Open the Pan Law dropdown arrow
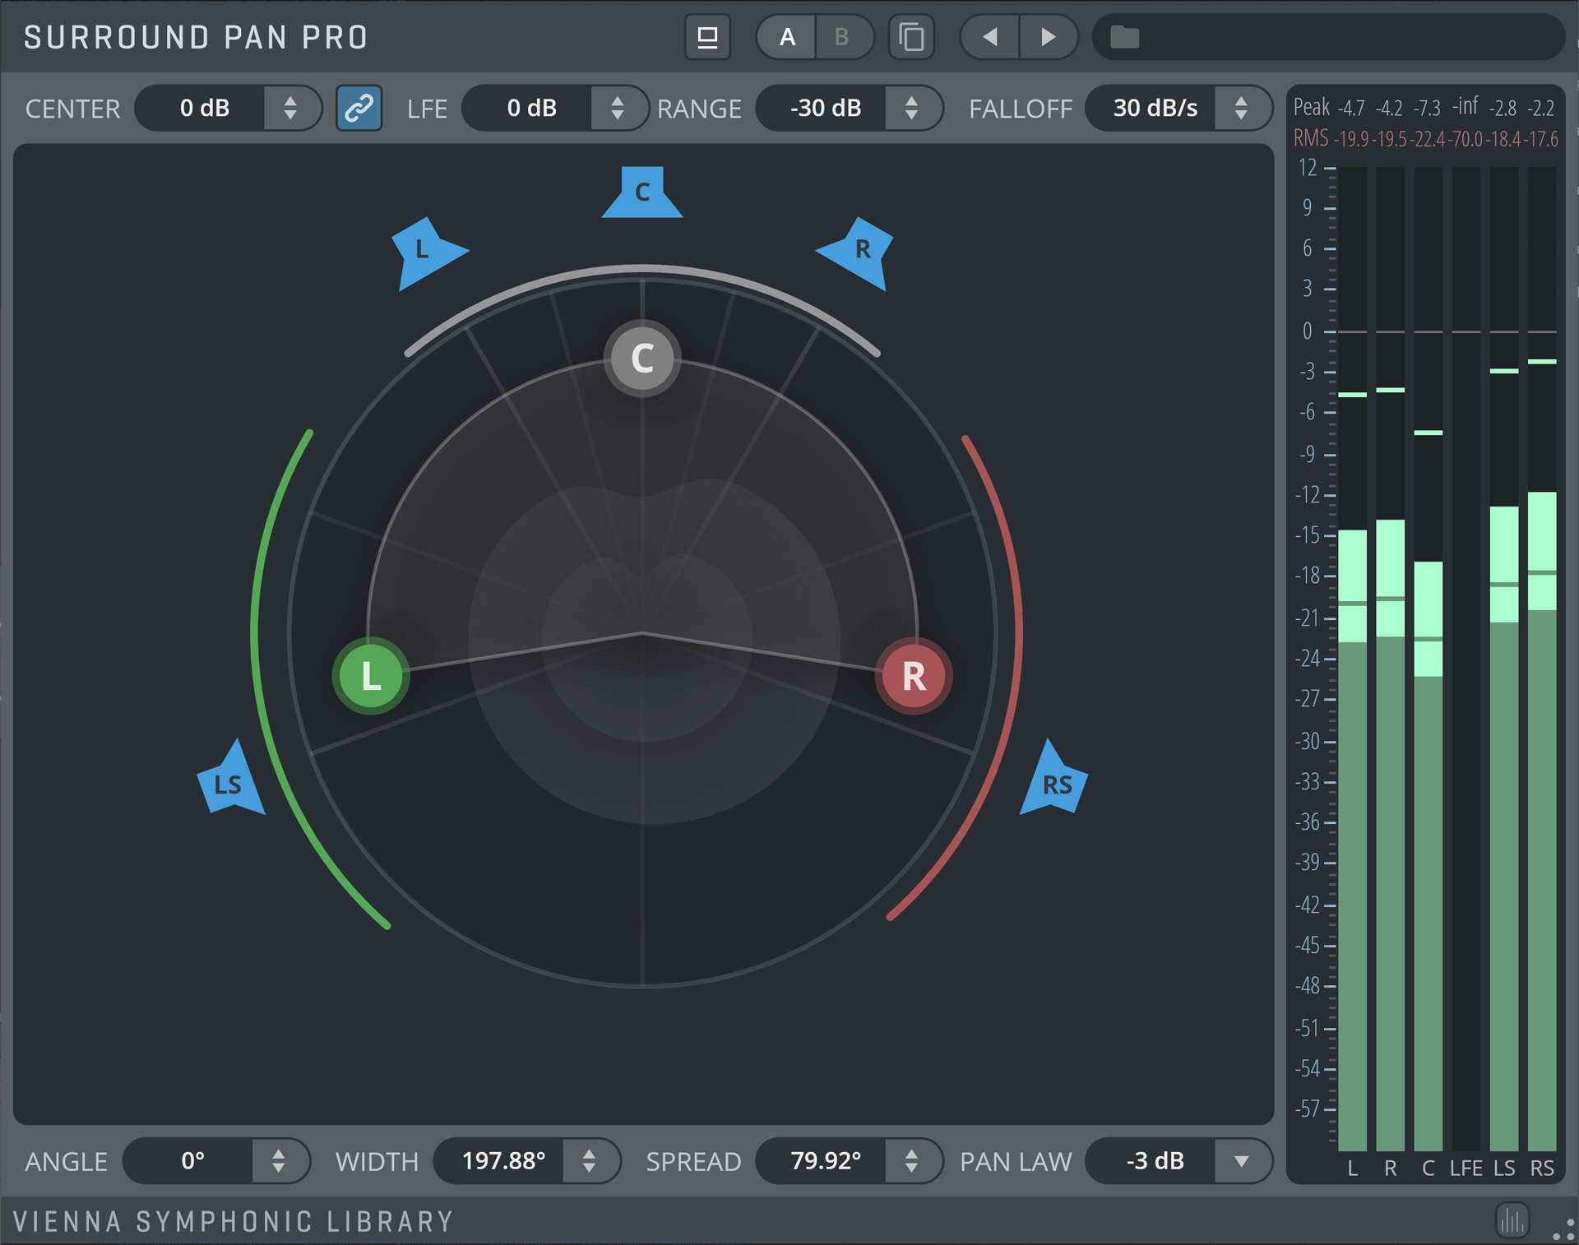 point(1241,1160)
